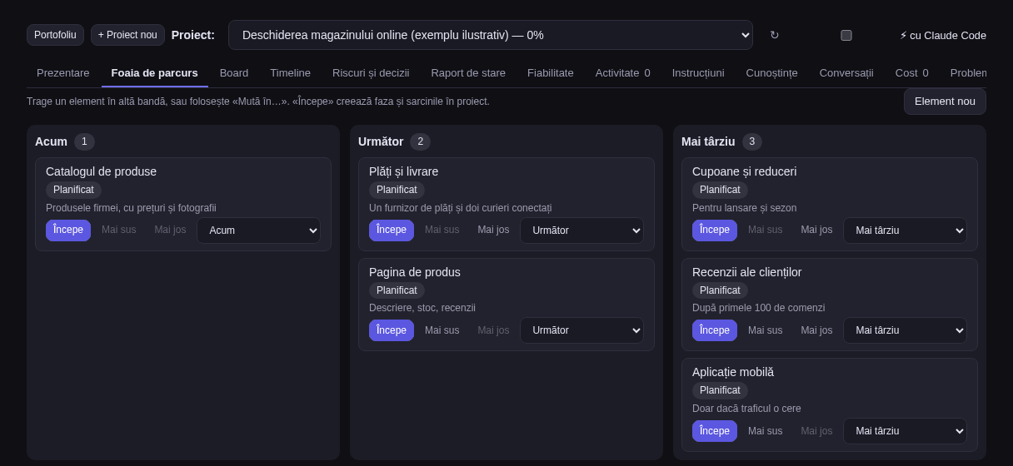Start Catalogul de produse with Începe
This screenshot has width=1013, height=466.
[x=68, y=231]
